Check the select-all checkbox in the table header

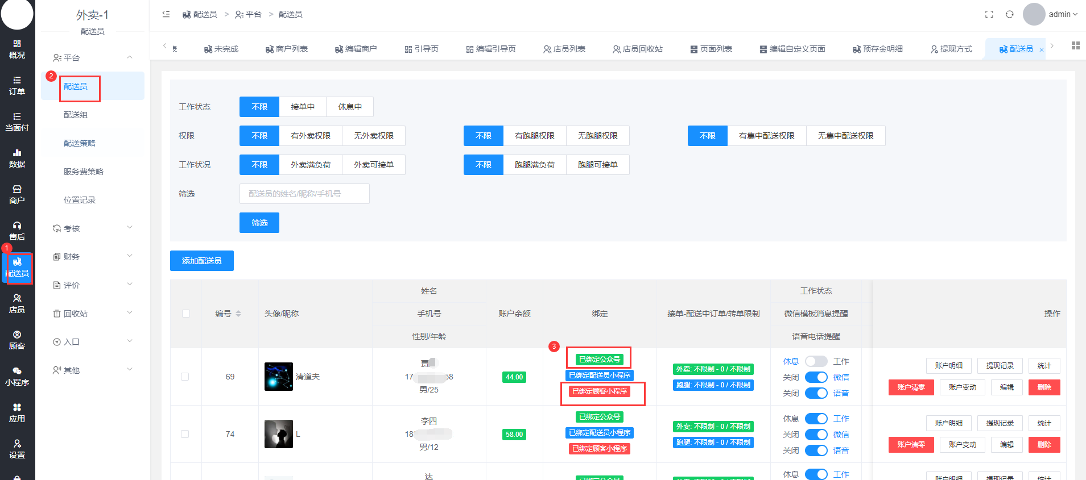tap(186, 314)
